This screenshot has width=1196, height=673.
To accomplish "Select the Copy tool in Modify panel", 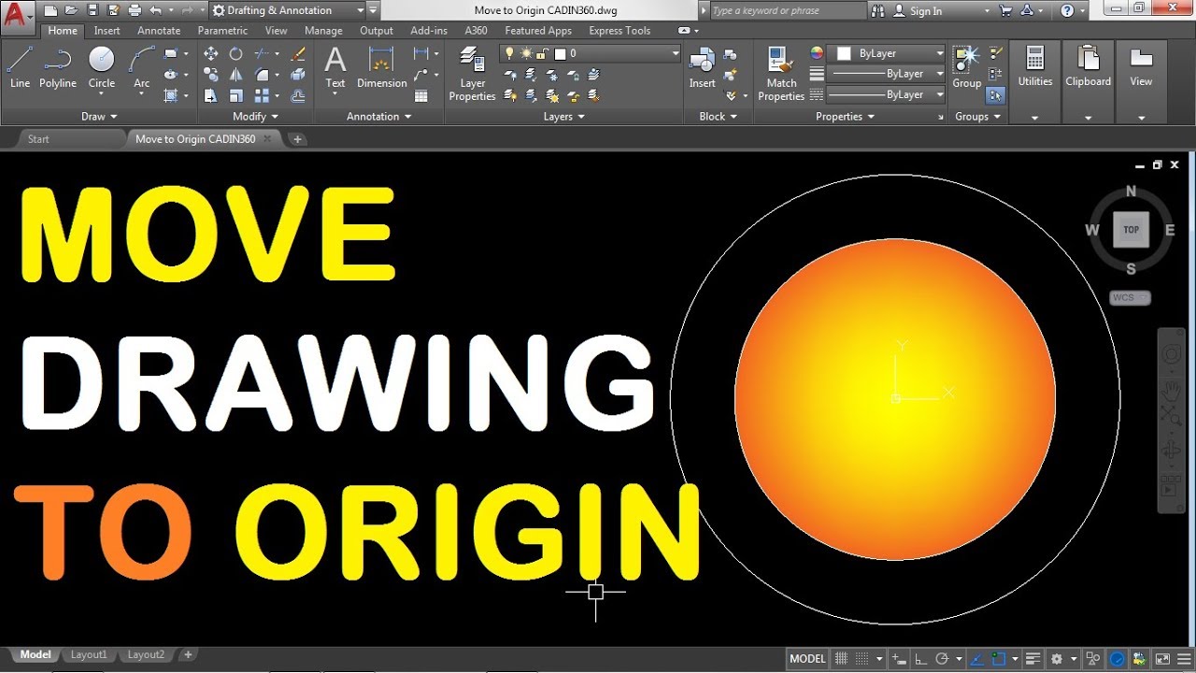I will click(210, 75).
